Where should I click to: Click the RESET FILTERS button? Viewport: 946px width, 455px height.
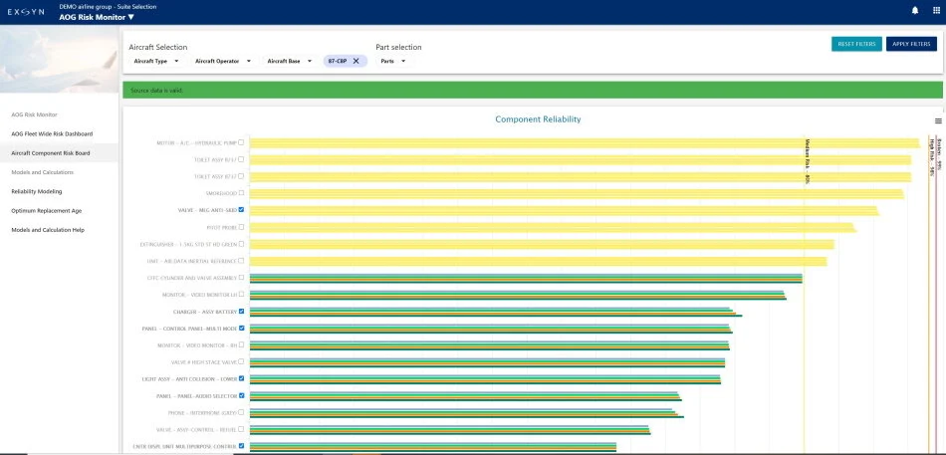[856, 44]
